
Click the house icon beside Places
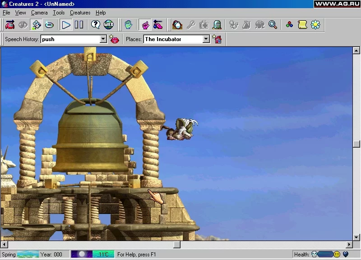(217, 39)
